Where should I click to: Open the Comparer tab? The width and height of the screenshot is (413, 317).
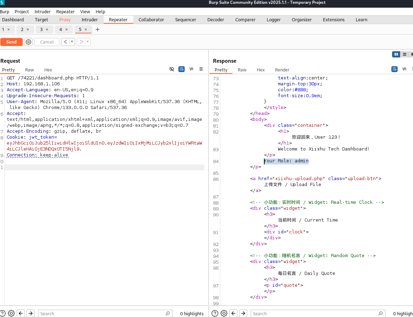click(245, 20)
